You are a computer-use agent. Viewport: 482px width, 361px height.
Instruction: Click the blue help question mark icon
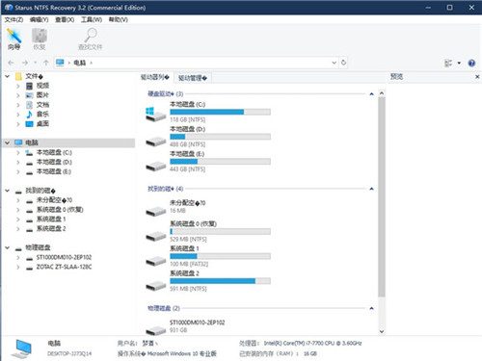pos(471,63)
